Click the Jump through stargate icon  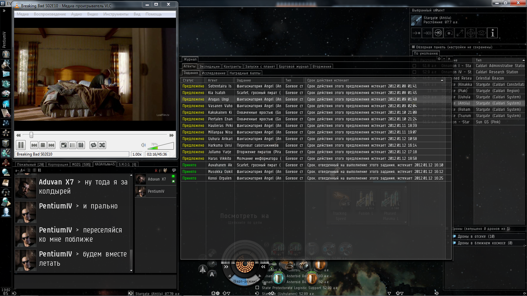coord(438,33)
